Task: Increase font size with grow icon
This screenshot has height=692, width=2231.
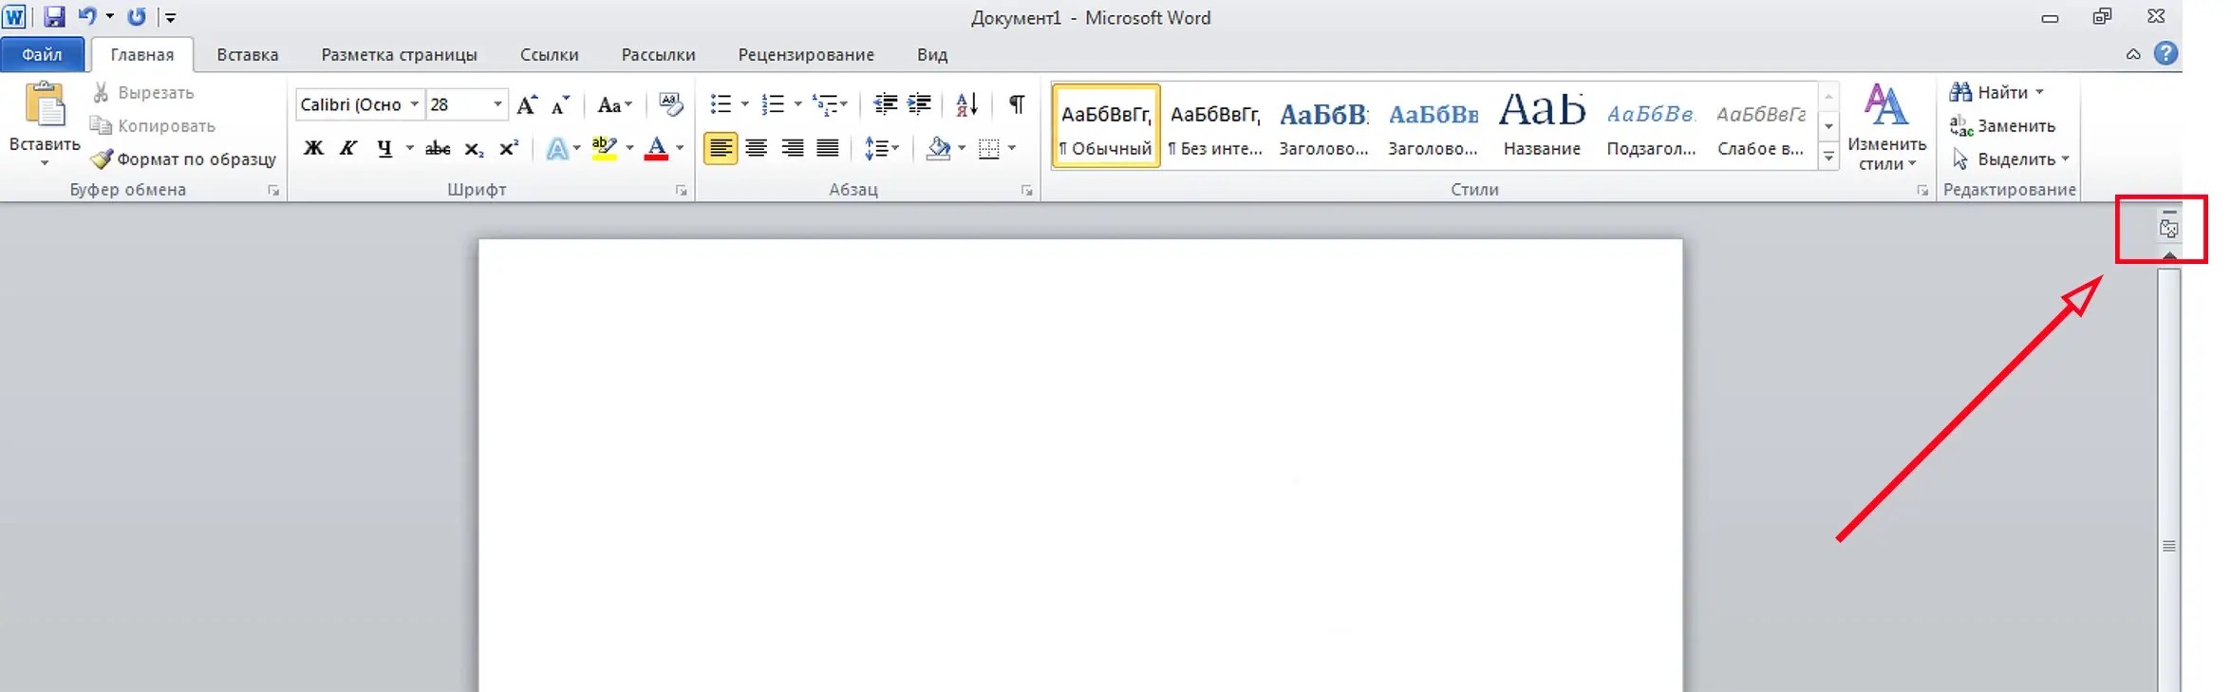Action: tap(527, 104)
